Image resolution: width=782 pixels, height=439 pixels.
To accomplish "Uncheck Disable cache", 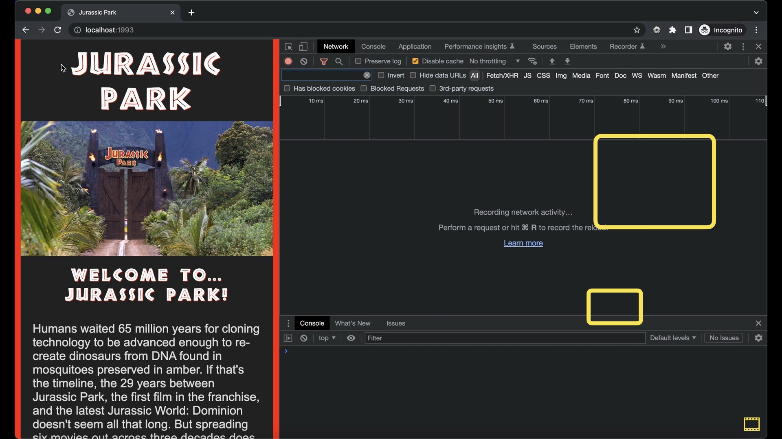I will click(415, 61).
